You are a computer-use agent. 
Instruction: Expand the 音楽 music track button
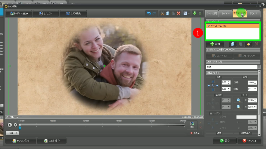click(12, 133)
